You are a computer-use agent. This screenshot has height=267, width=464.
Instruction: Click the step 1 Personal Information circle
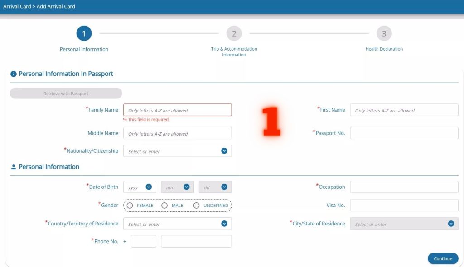point(84,33)
